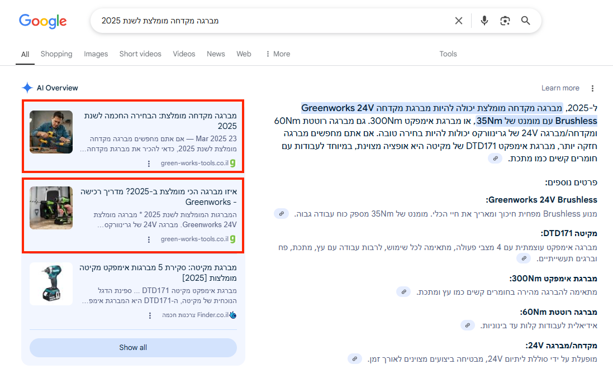Click green-works favicon on second source card
The height and width of the screenshot is (374, 613).
point(233,239)
